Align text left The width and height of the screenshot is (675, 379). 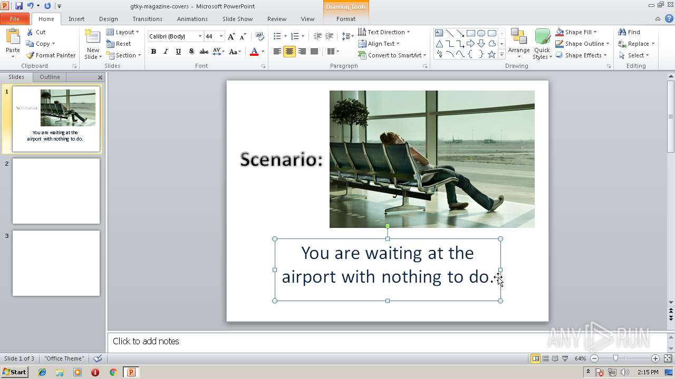pyautogui.click(x=277, y=52)
